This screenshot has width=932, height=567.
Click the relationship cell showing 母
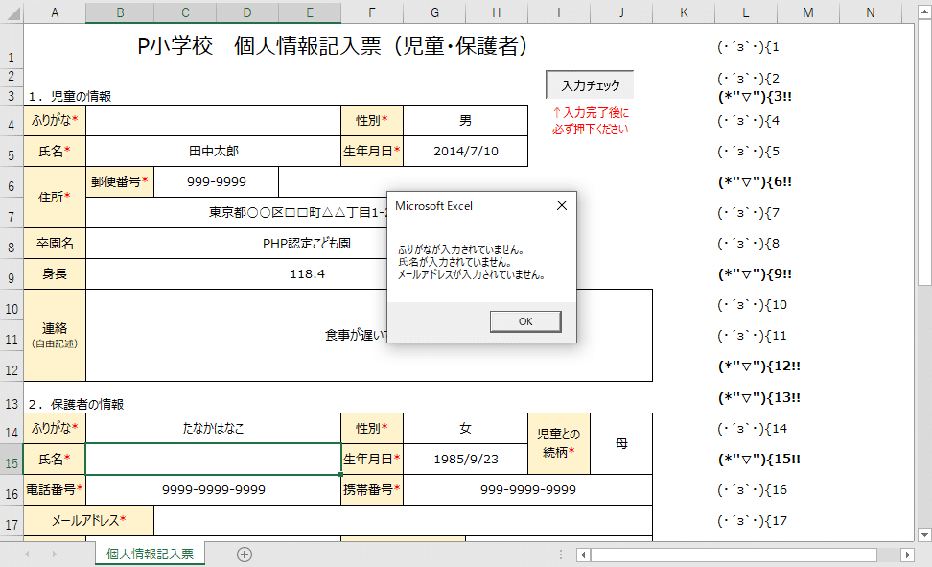tap(621, 444)
